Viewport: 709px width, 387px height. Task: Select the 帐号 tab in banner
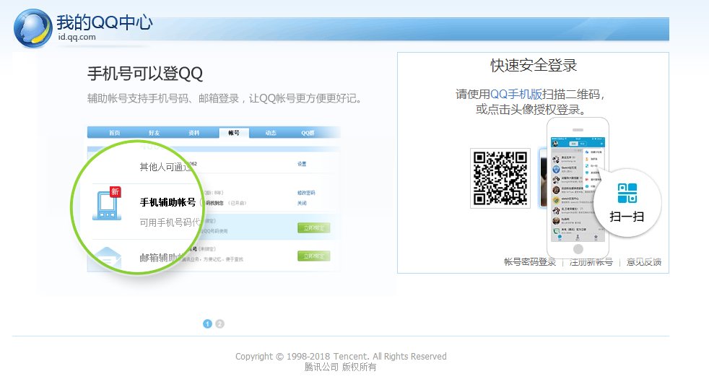233,133
